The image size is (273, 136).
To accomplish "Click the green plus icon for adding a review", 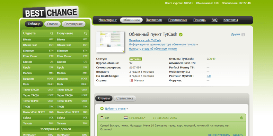I will tap(102, 109).
